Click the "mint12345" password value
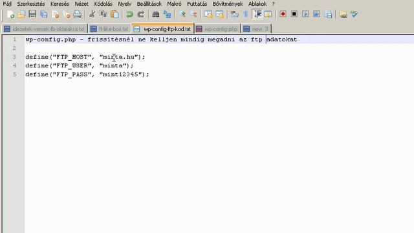 (x=120, y=74)
